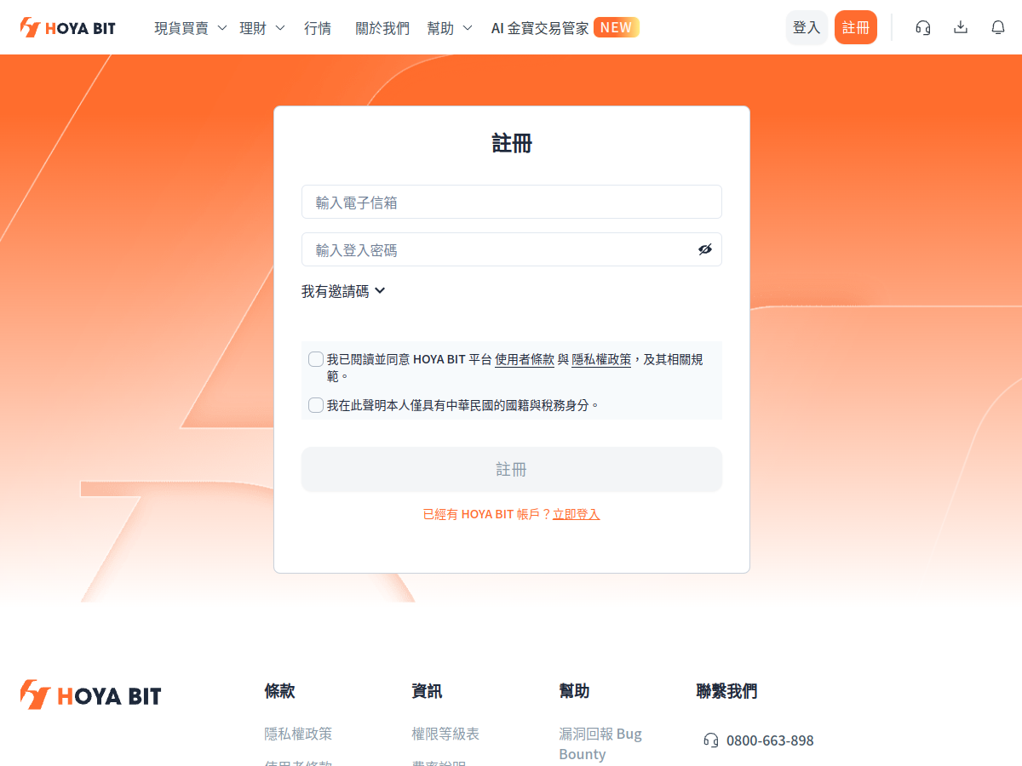The height and width of the screenshot is (766, 1022).
Task: Click the 登入 button in header
Action: (x=807, y=27)
